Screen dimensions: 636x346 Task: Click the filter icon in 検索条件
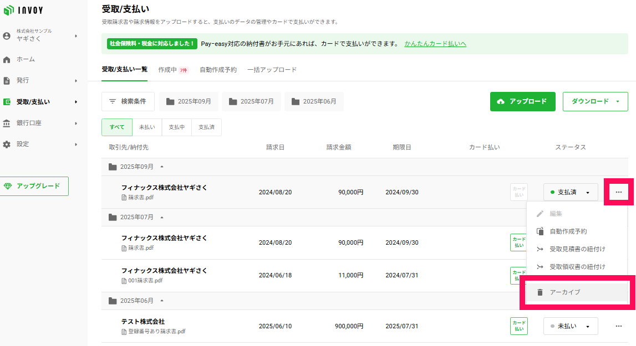tap(113, 101)
